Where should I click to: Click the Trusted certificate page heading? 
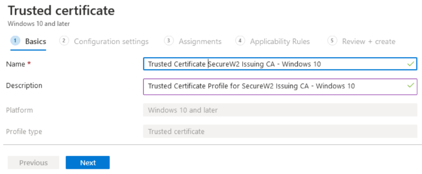tap(61, 11)
